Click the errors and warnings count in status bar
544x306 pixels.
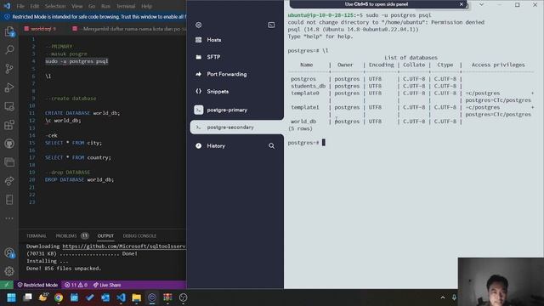(76, 285)
